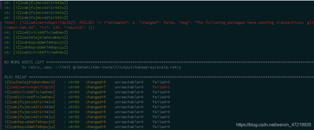The width and height of the screenshot is (314, 130).
Task: Select host iZ2zebjfujmco4dilr043xZ in recap
Action: pos(30,112)
